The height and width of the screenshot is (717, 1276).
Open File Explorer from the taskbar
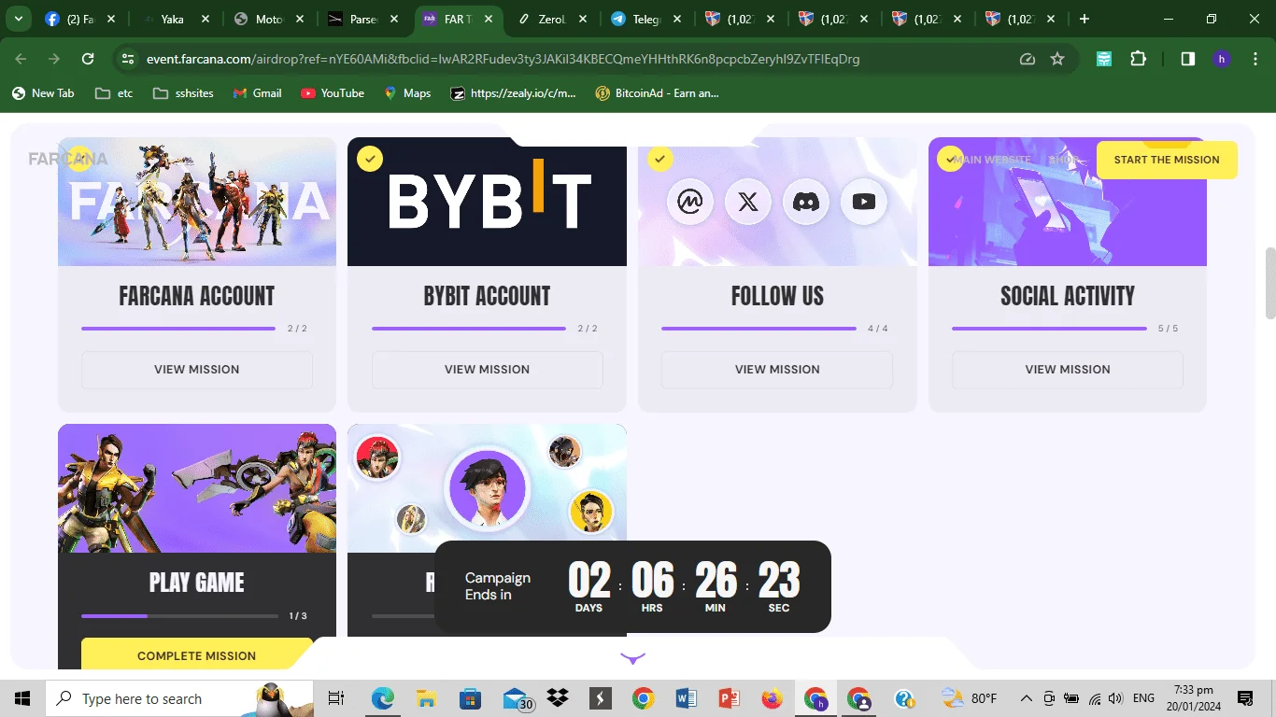(x=427, y=698)
